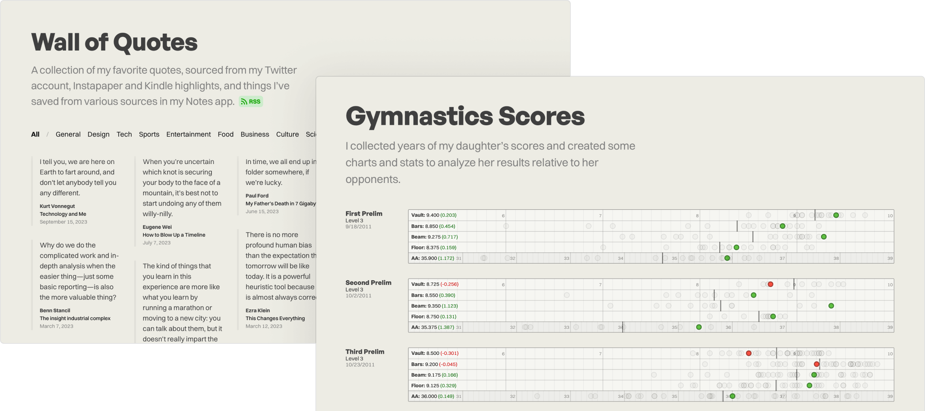Click the green dot in Second Prelim AA row

699,327
